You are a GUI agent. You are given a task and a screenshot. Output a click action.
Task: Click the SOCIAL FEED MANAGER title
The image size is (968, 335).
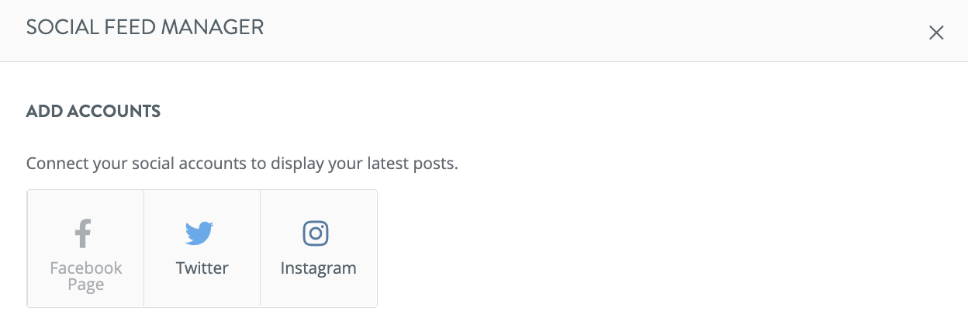145,28
